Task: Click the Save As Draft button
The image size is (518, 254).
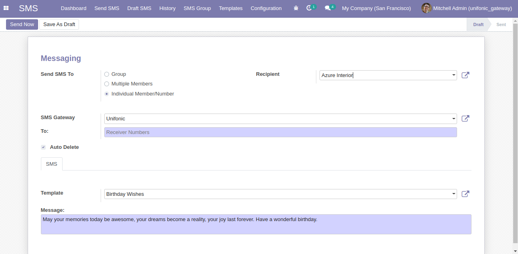Action: pos(59,24)
